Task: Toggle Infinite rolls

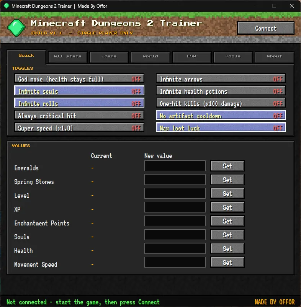Action: coord(79,103)
